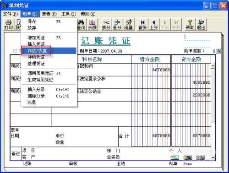Click the 借方金额 column header

150,59
